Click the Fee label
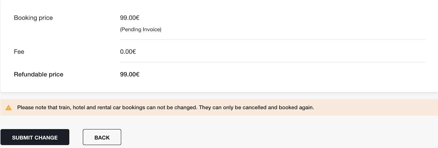The height and width of the screenshot is (148, 438). tap(19, 52)
